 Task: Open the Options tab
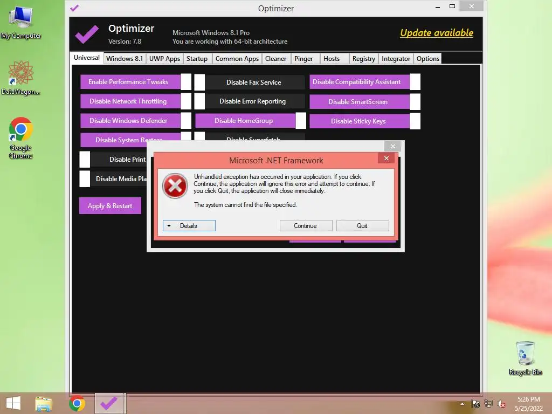427,58
